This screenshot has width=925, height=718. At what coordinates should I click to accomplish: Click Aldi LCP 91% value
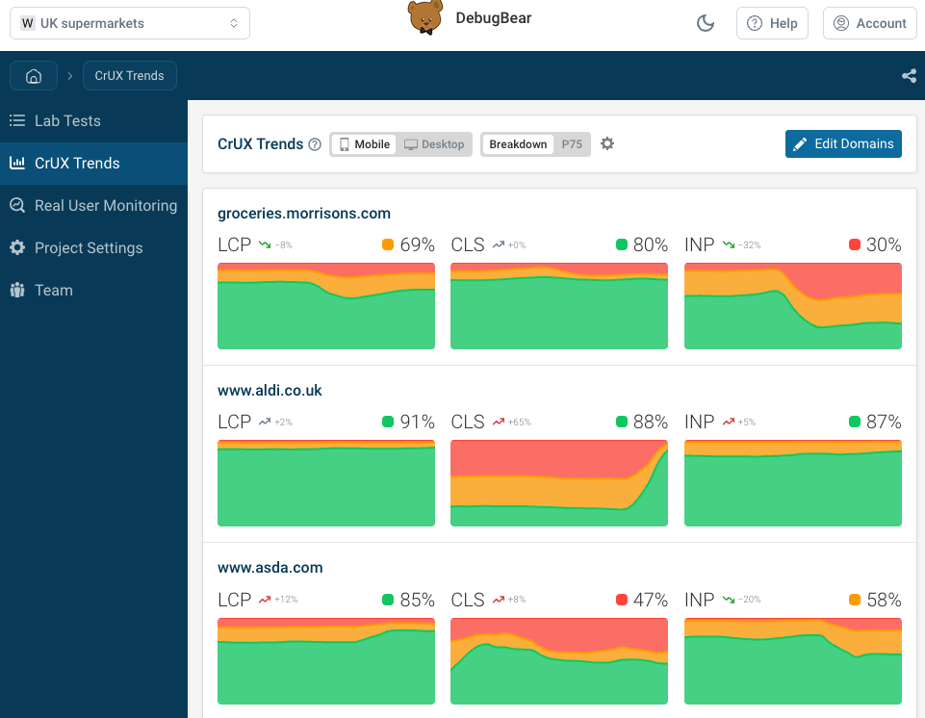(x=417, y=422)
